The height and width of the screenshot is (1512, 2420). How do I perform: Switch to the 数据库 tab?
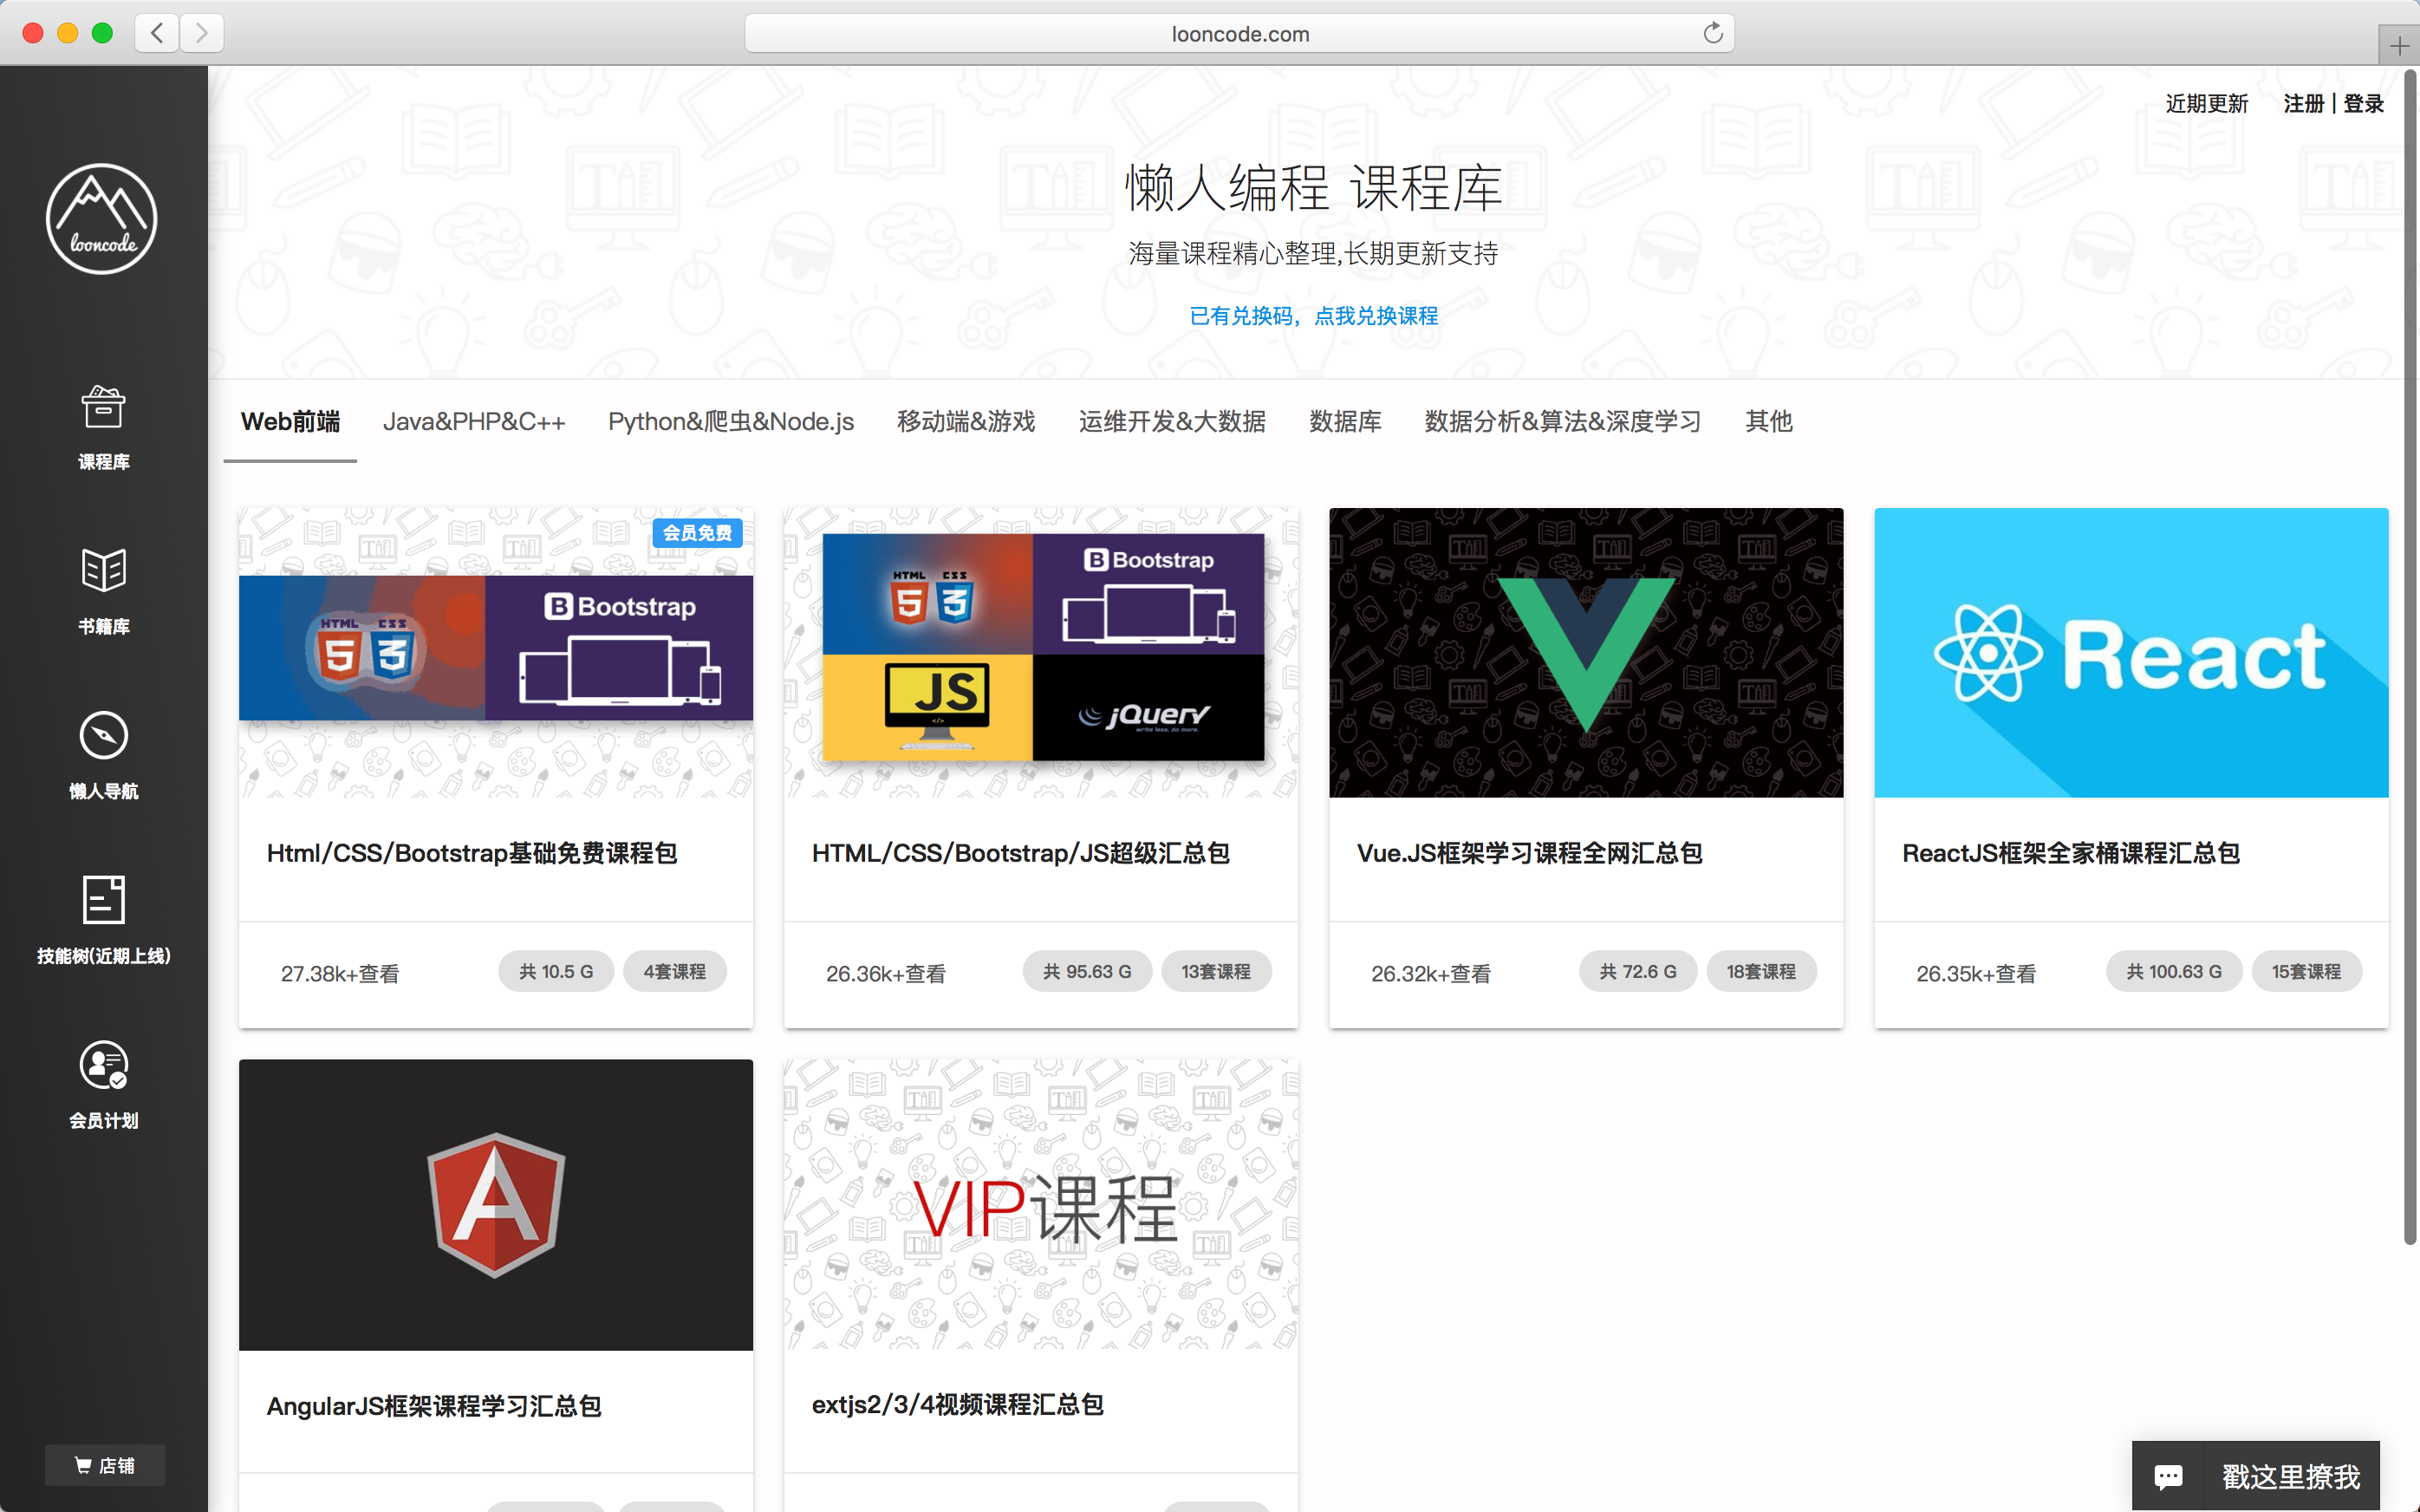click(1344, 422)
